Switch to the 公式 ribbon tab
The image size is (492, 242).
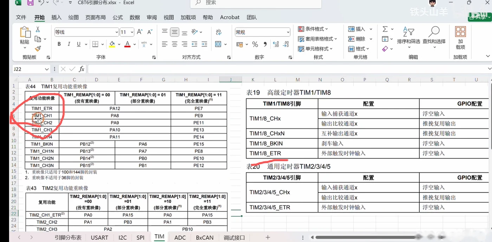(118, 17)
